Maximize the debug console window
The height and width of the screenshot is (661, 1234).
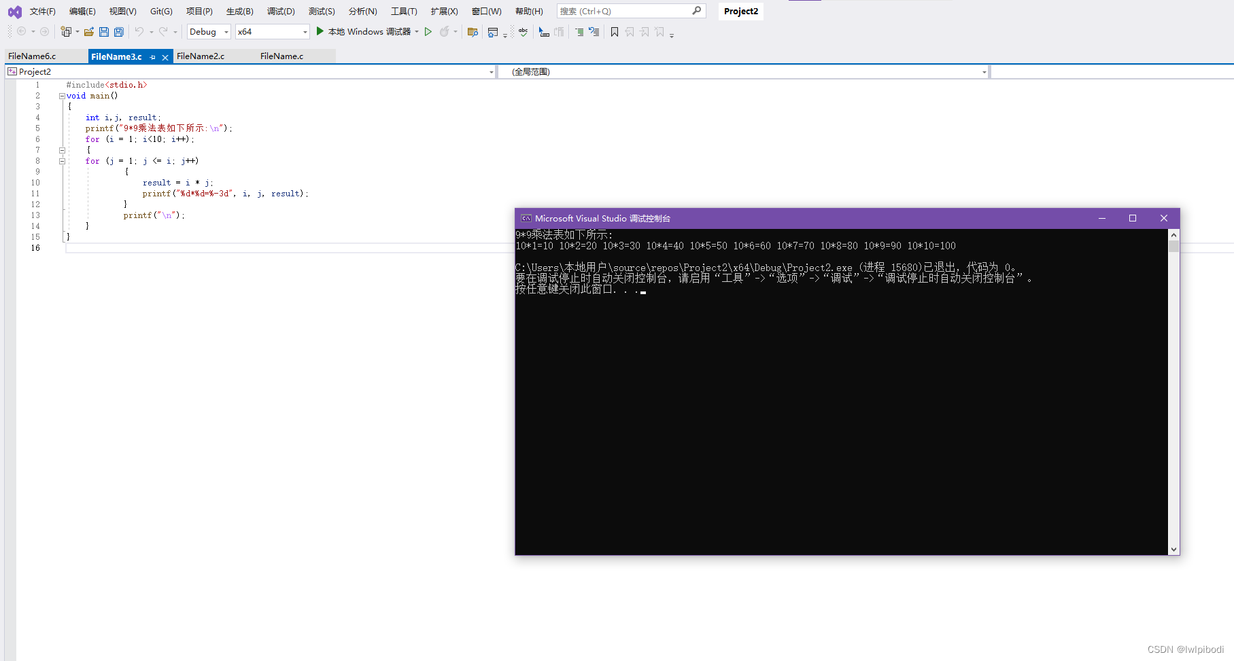click(1133, 218)
